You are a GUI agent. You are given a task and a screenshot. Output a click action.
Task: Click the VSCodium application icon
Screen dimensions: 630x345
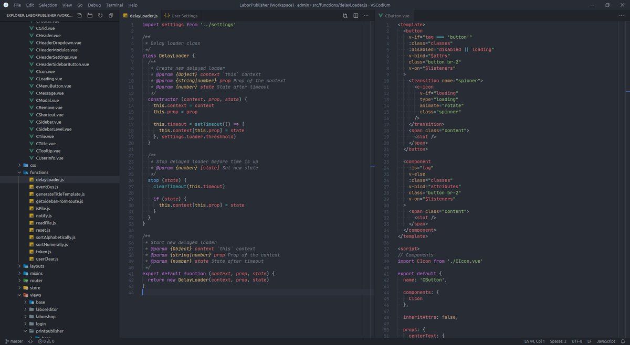pyautogui.click(x=6, y=5)
